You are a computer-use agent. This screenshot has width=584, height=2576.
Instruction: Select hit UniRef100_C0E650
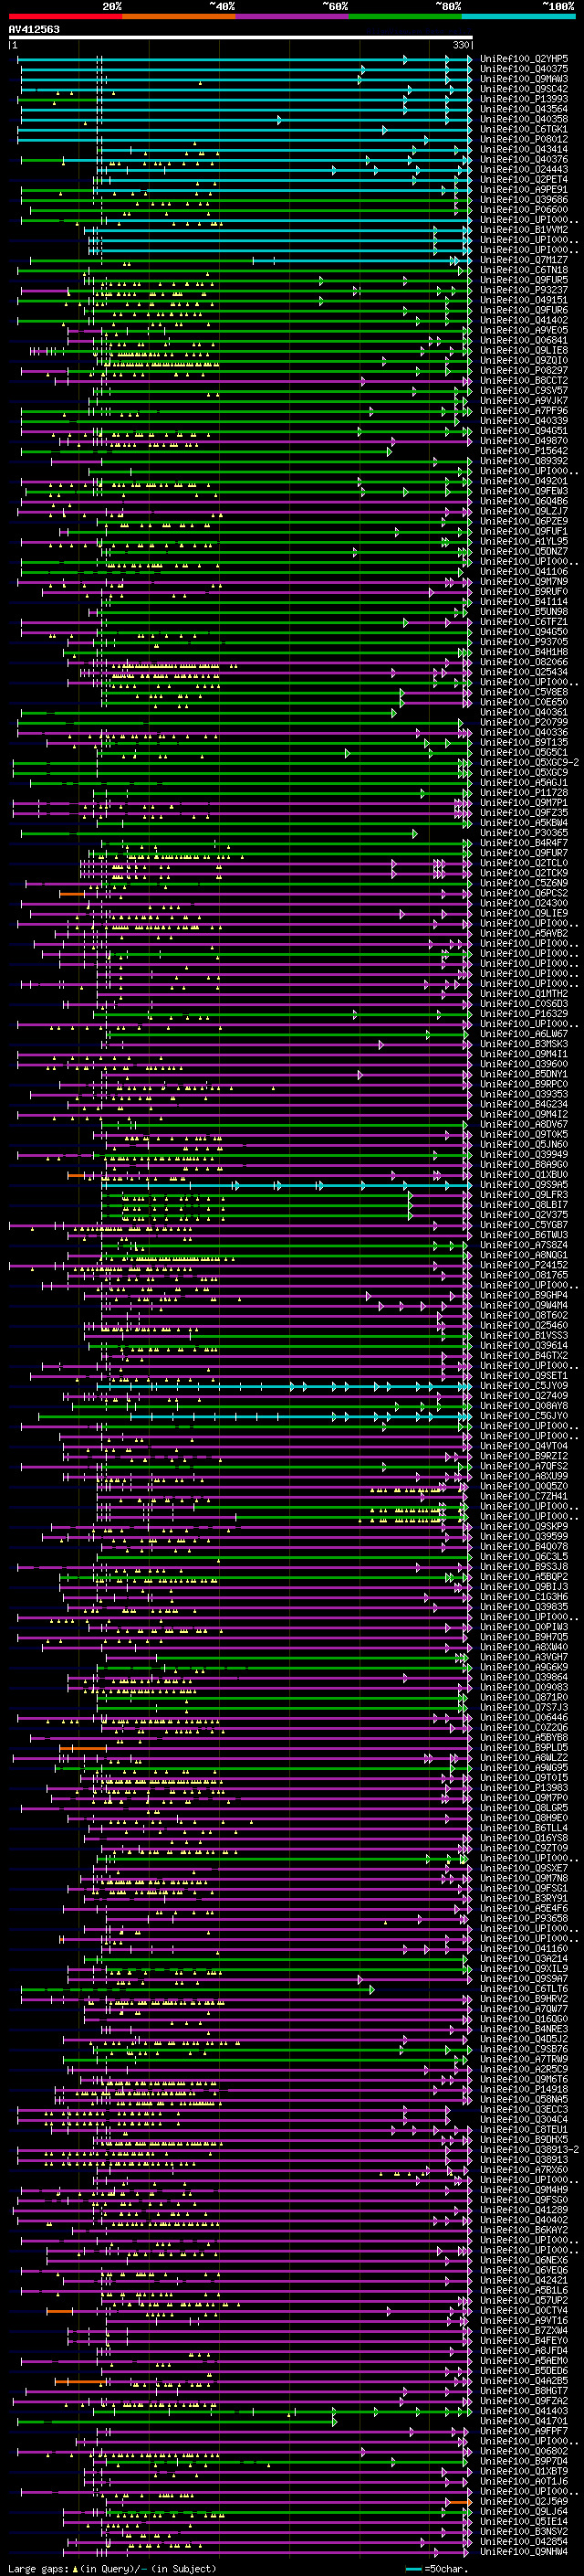click(524, 702)
